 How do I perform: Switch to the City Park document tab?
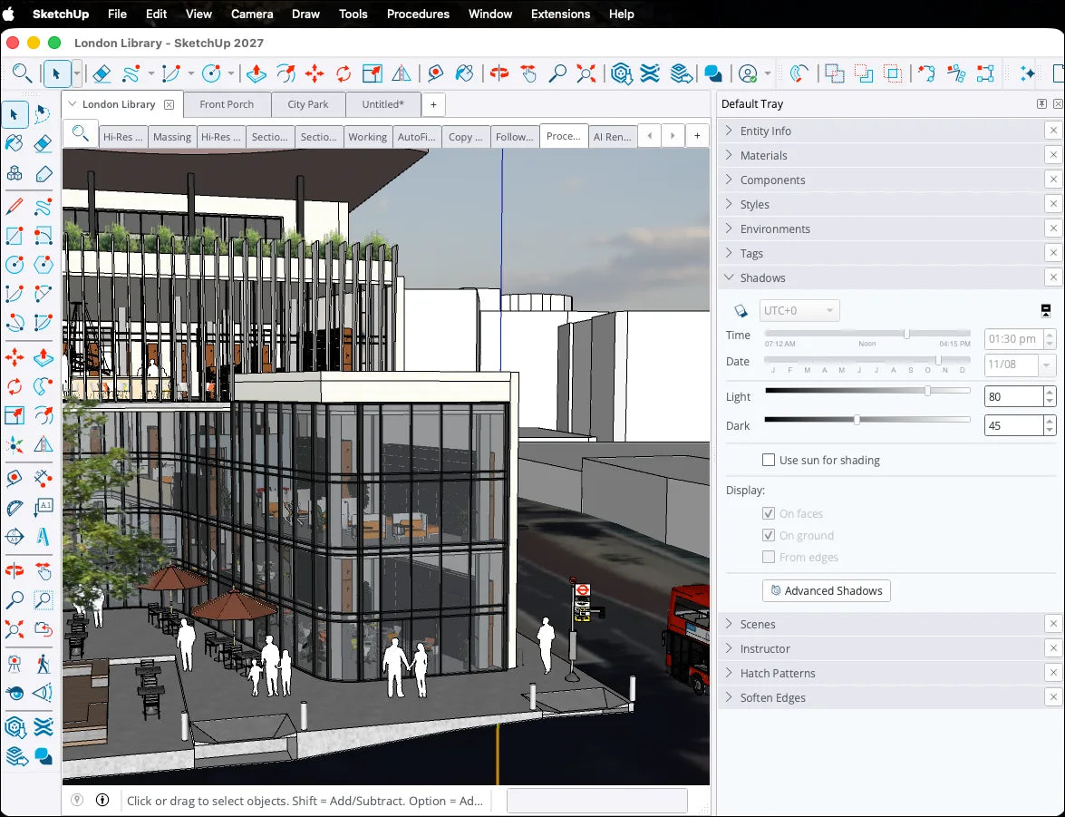click(307, 104)
